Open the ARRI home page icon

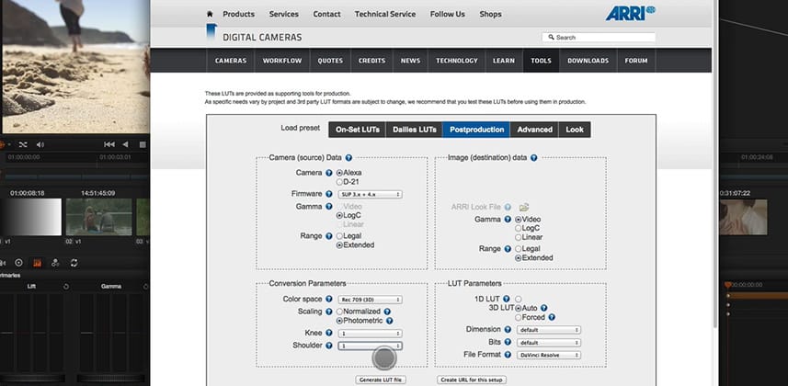[x=210, y=14]
